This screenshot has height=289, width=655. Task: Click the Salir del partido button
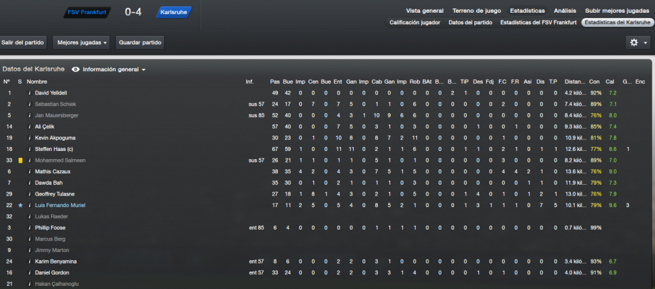[22, 43]
